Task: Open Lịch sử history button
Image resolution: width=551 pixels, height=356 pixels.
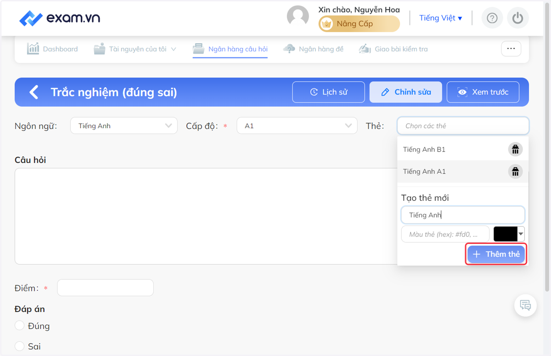Action: pyautogui.click(x=329, y=92)
